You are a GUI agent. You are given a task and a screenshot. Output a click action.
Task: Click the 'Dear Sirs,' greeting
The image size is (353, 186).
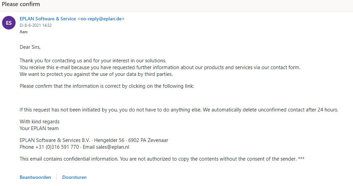point(30,47)
